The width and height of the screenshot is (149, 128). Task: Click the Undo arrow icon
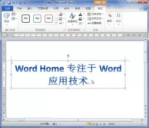pyautogui.click(x=13, y=3)
